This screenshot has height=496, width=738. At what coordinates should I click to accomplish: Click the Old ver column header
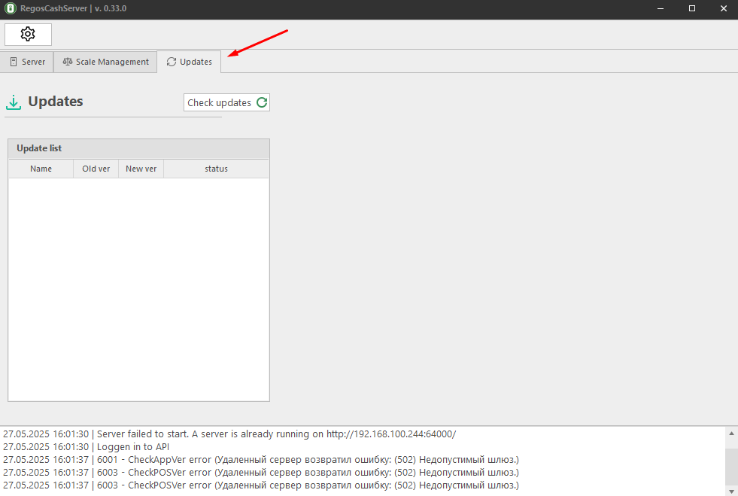(x=96, y=169)
